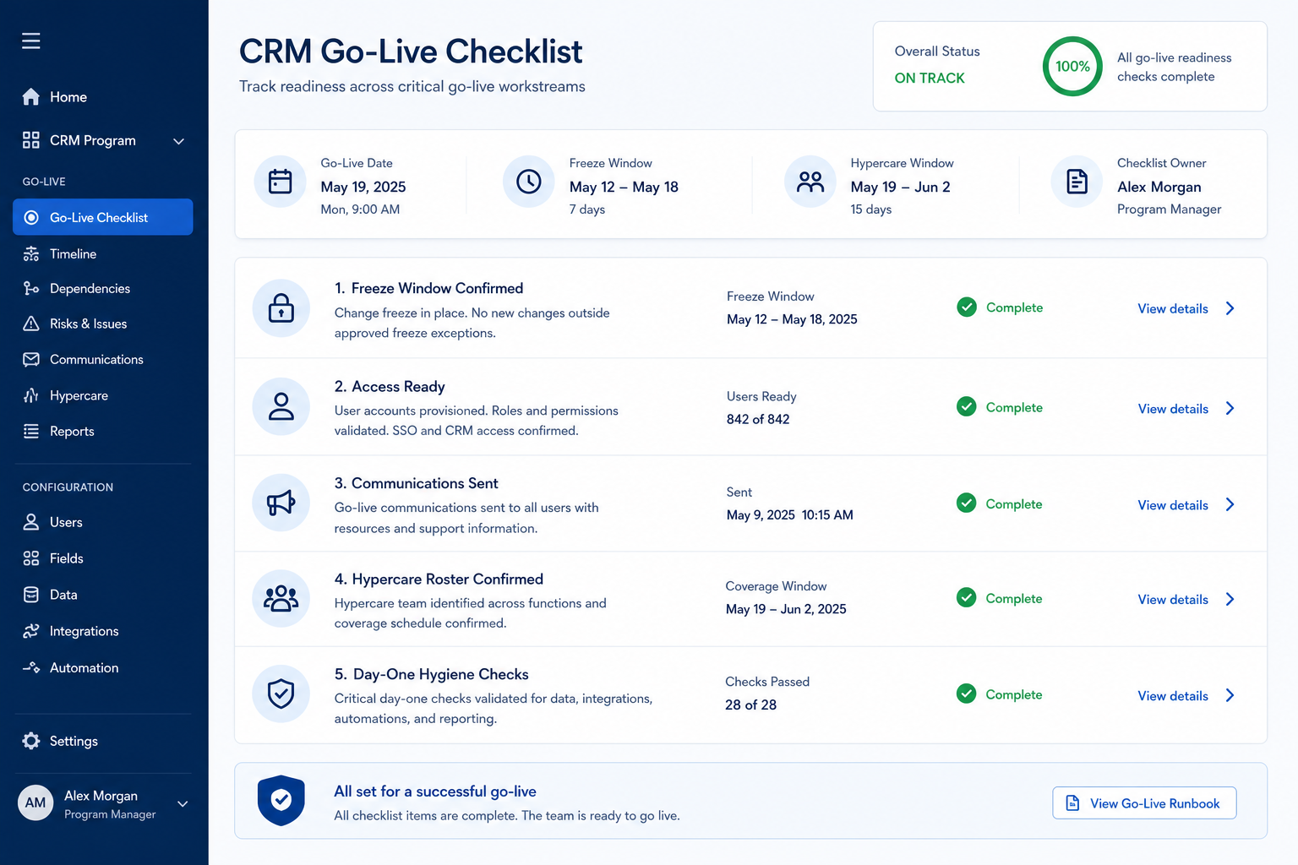Screen dimensions: 1298x865
Task: Click the chevron arrow for Day-One Hygiene Checks
Action: tap(1230, 695)
